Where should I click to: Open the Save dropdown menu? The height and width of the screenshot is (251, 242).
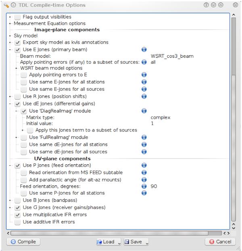[x=147, y=242]
